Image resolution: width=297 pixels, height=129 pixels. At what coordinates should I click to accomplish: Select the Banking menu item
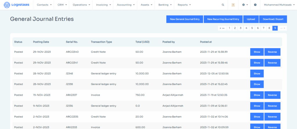pos(165,5)
